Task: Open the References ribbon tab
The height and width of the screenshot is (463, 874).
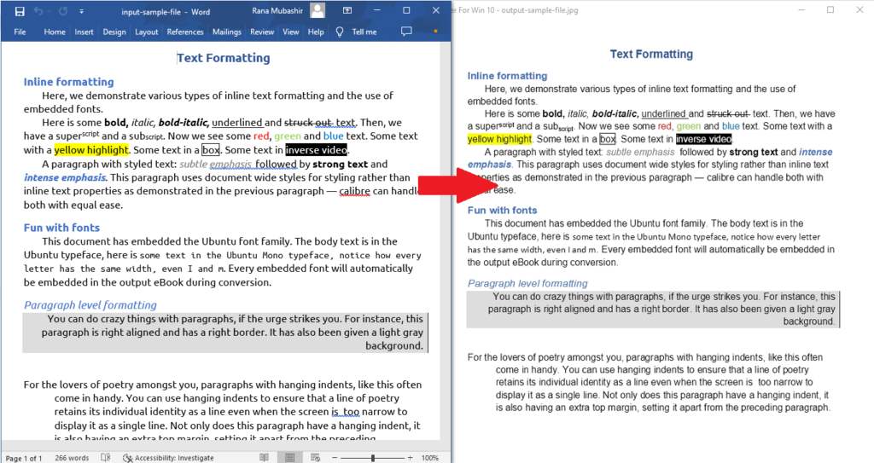Action: click(185, 32)
